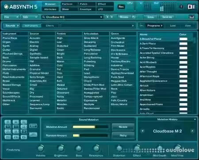Go to next preset with right arrow
The height and width of the screenshot is (160, 199).
[112, 17]
